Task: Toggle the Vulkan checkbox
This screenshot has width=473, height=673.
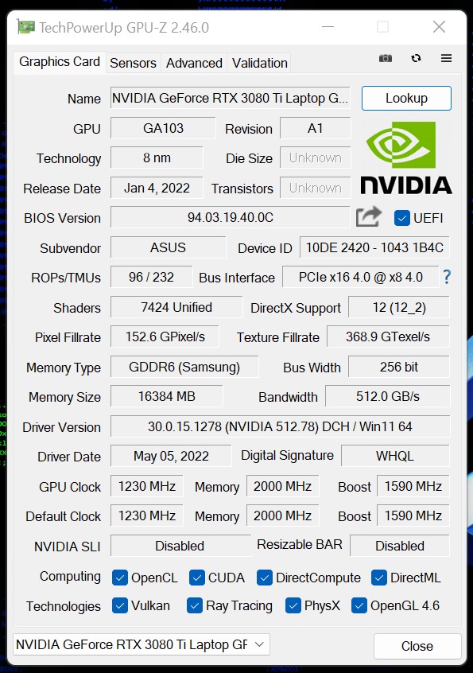Action: [120, 605]
